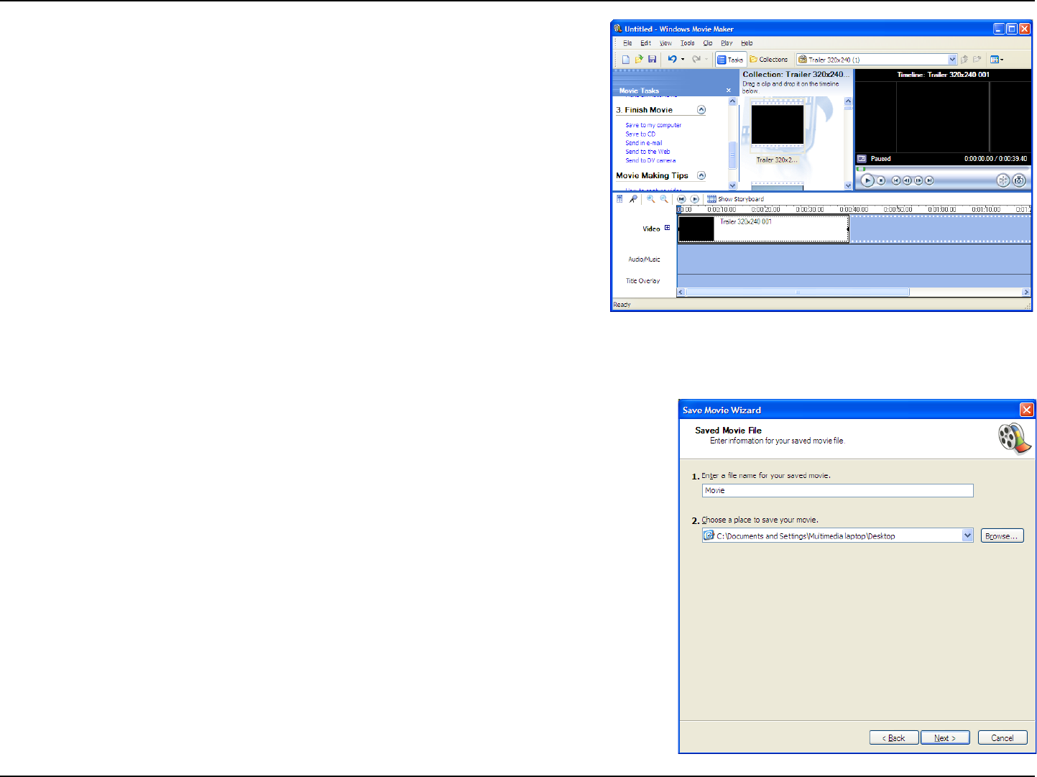Open the Clip menu

(x=708, y=43)
